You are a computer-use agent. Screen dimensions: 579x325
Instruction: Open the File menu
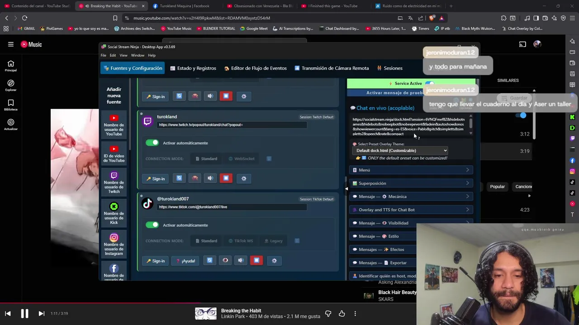click(x=104, y=56)
